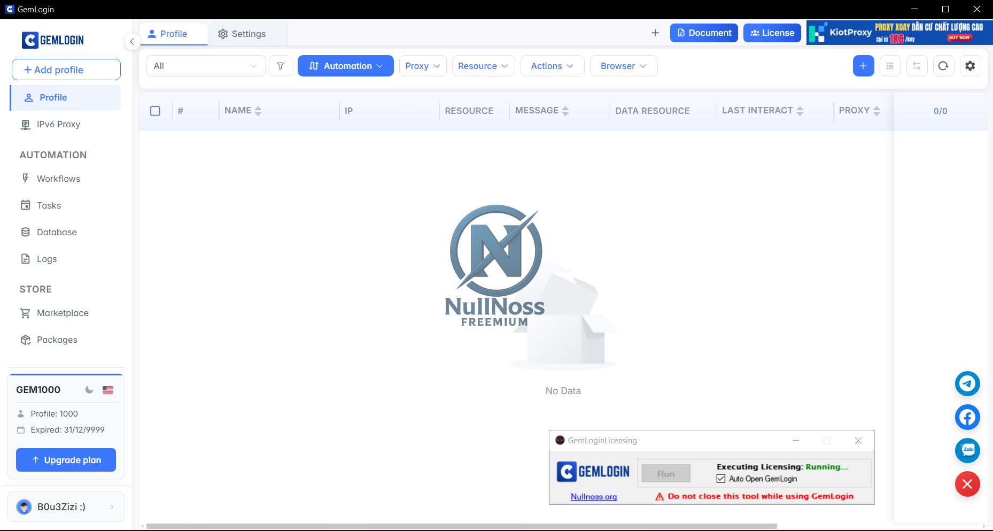993x531 pixels.
Task: Switch to the Settings tab
Action: pyautogui.click(x=249, y=34)
